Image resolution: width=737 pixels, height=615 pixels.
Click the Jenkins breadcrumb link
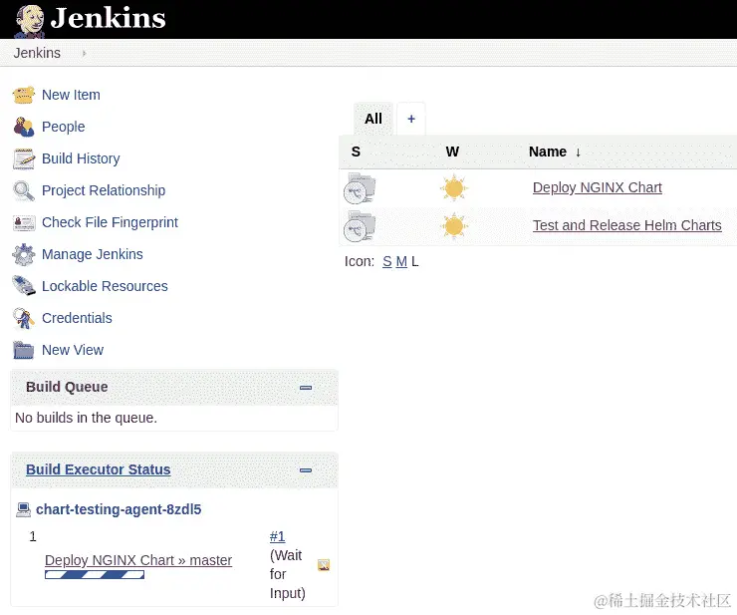coord(37,53)
